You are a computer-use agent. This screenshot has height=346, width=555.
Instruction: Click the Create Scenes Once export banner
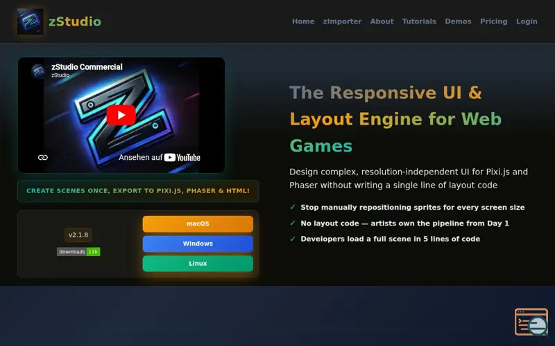click(x=138, y=191)
